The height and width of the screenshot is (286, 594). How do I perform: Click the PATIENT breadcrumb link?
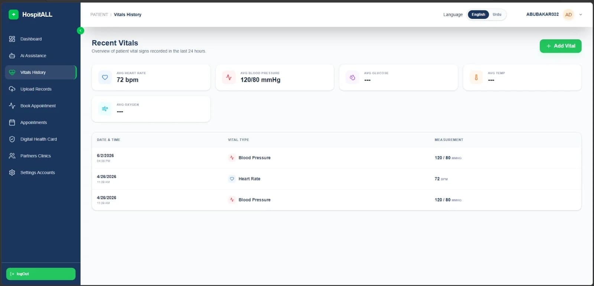click(99, 14)
